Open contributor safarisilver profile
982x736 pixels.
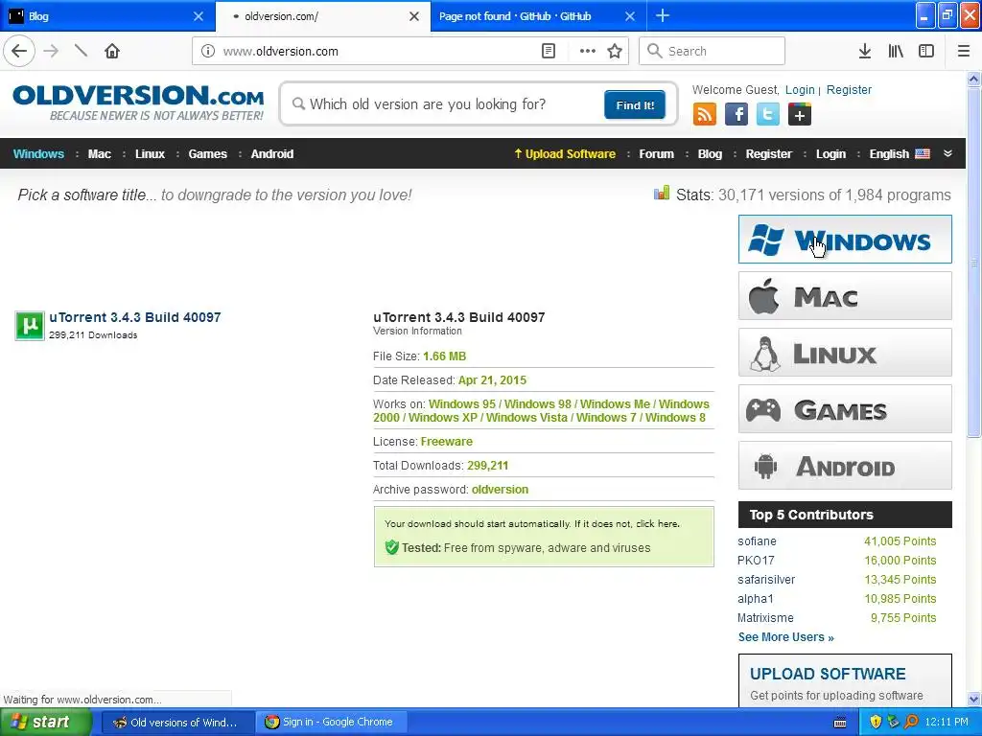point(766,580)
